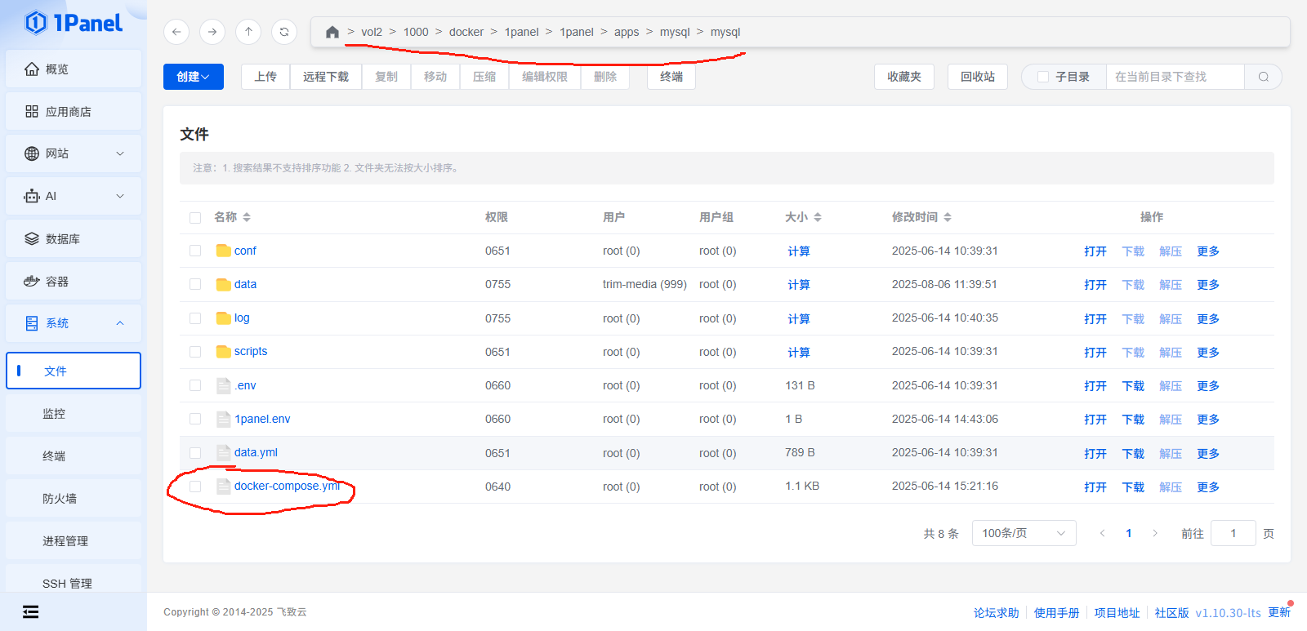1307x631 pixels.
Task: Open 更多 menu for data.yml row
Action: click(1208, 454)
